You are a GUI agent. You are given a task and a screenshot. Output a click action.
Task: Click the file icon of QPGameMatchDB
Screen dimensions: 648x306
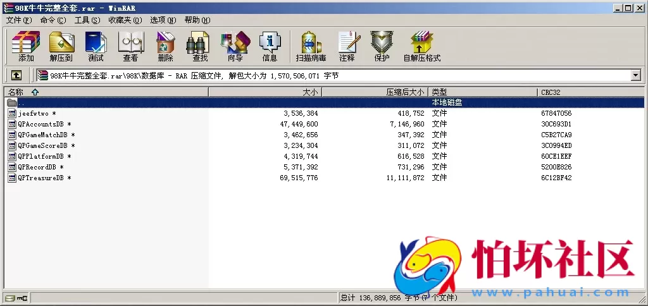tap(12, 135)
